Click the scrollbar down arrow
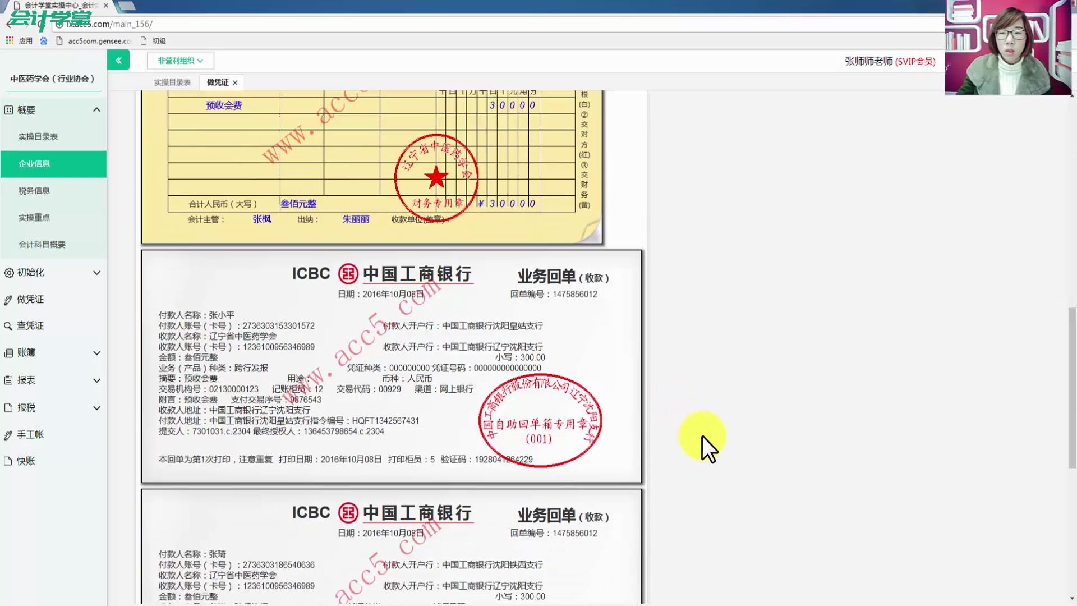The width and height of the screenshot is (1077, 606). click(x=1072, y=599)
